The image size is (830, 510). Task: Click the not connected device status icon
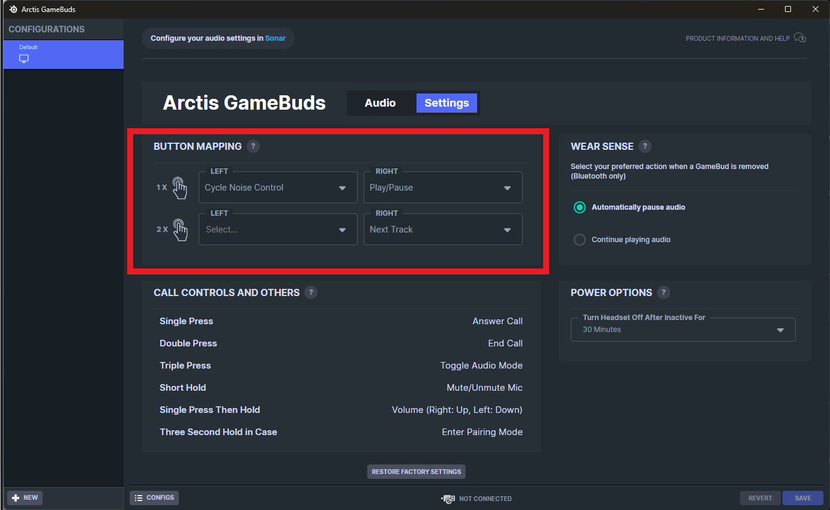(448, 499)
